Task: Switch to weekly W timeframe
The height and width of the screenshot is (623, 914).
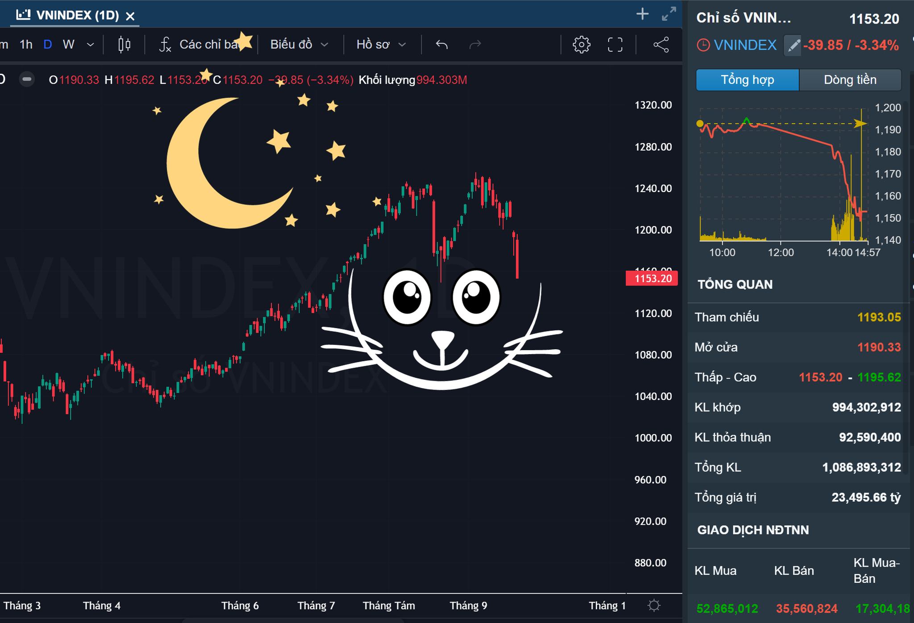Action: coord(68,45)
